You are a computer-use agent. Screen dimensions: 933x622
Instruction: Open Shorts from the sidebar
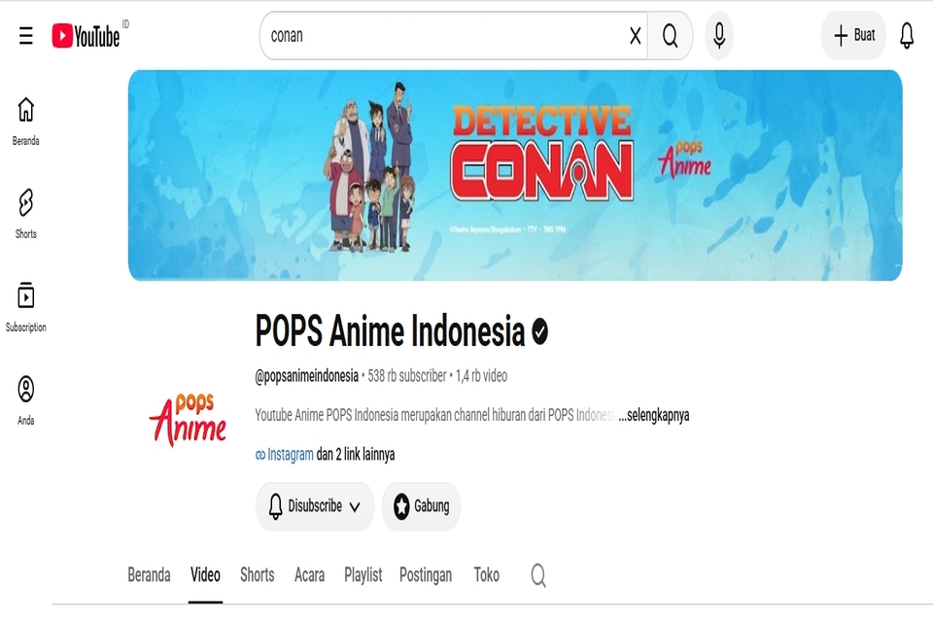25,214
